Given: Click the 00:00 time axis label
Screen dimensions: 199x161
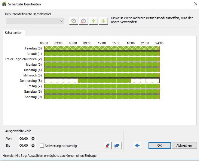Looking at the screenshot, I should pyautogui.click(x=44, y=43).
